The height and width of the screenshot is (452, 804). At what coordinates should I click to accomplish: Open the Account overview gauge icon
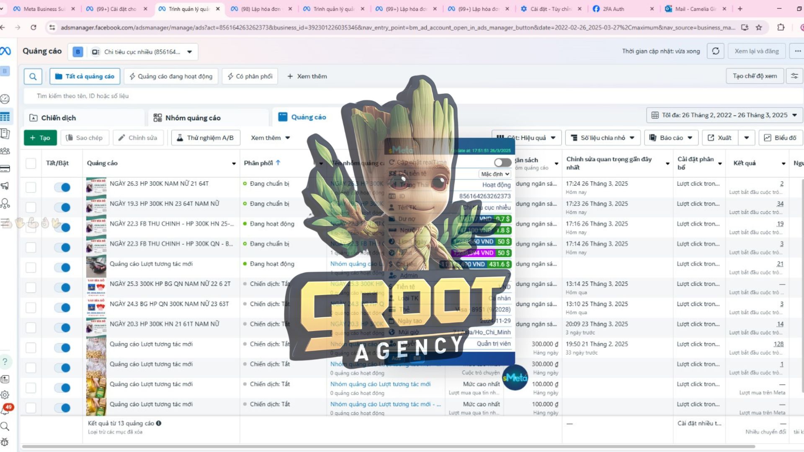click(x=5, y=99)
